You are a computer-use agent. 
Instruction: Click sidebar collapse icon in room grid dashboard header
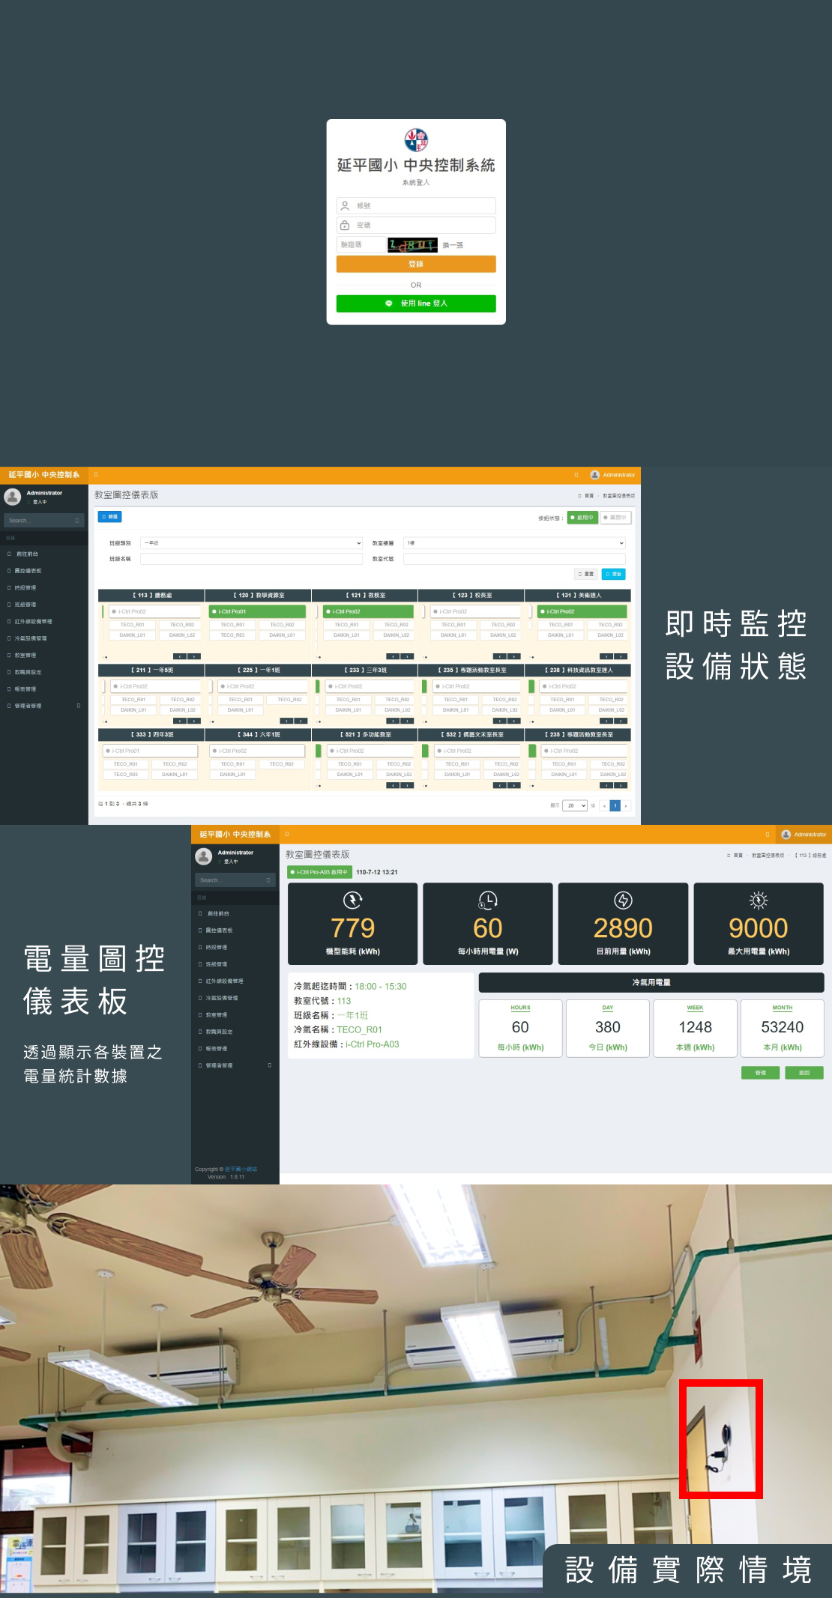tap(96, 475)
